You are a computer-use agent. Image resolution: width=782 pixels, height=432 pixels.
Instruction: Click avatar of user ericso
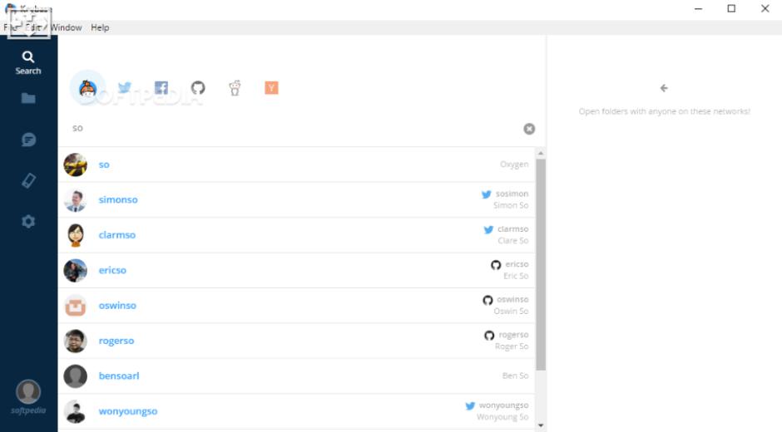coord(76,270)
